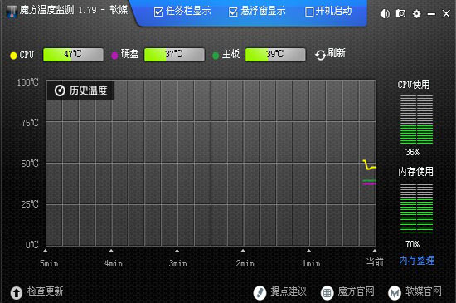Click the yellow CPU legend dot
The width and height of the screenshot is (456, 303).
(x=13, y=56)
